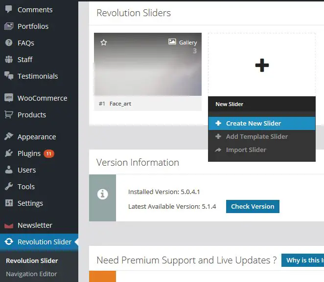Open WooCommerce settings menu

click(x=42, y=98)
